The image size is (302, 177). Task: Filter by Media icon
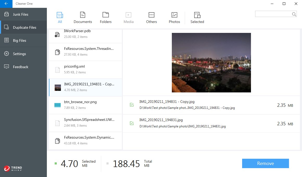[128, 15]
